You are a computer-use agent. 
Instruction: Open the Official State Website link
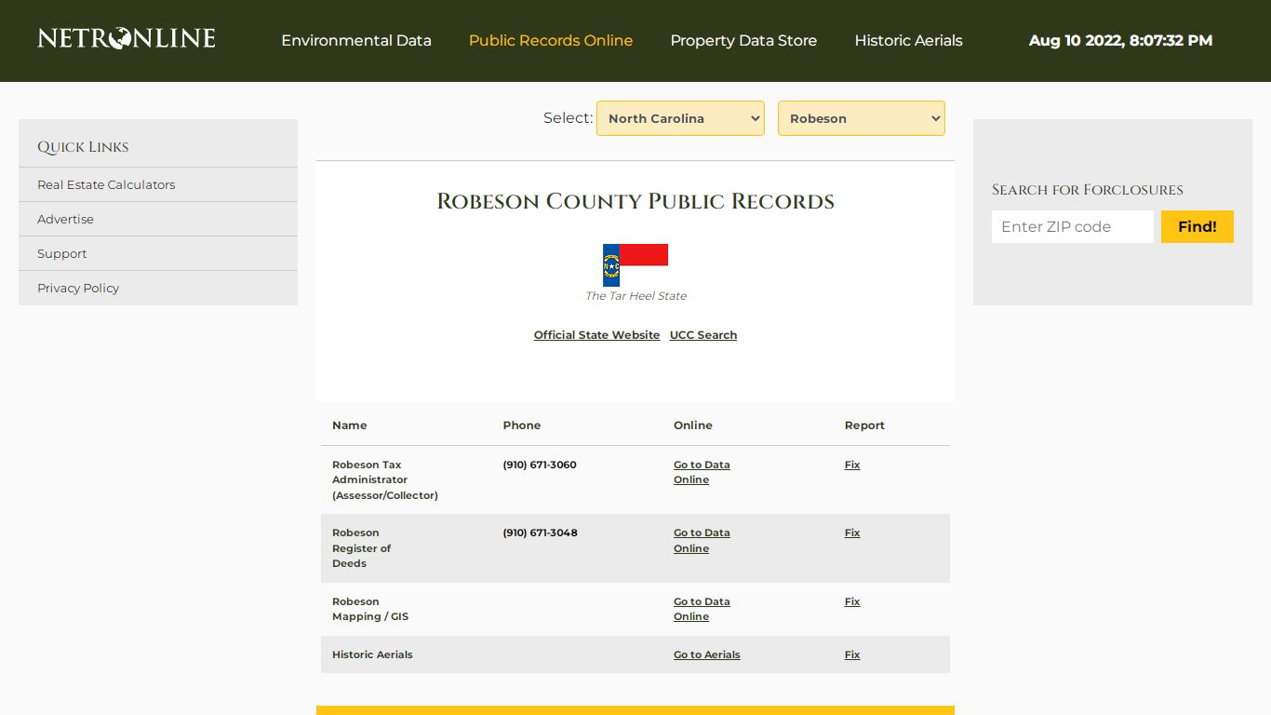point(596,335)
